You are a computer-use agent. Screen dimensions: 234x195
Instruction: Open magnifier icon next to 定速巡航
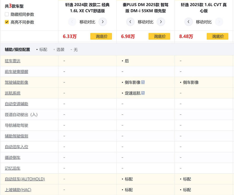pyautogui.click(x=143, y=93)
